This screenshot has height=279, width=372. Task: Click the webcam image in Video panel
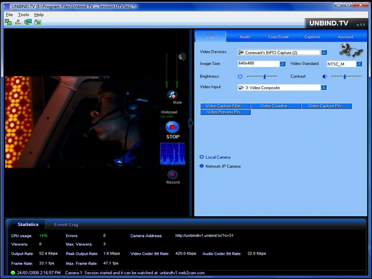click(351, 51)
